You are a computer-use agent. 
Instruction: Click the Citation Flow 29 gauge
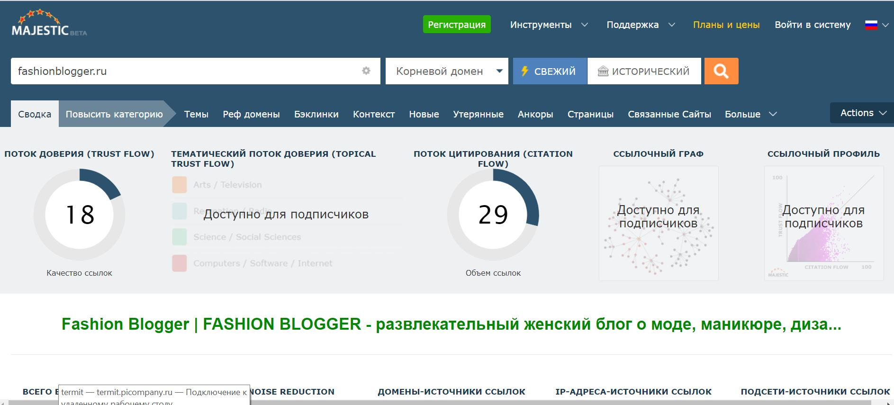click(493, 215)
